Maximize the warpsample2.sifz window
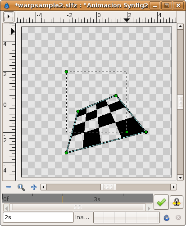This screenshot has height=226, width=186. tap(166, 5)
